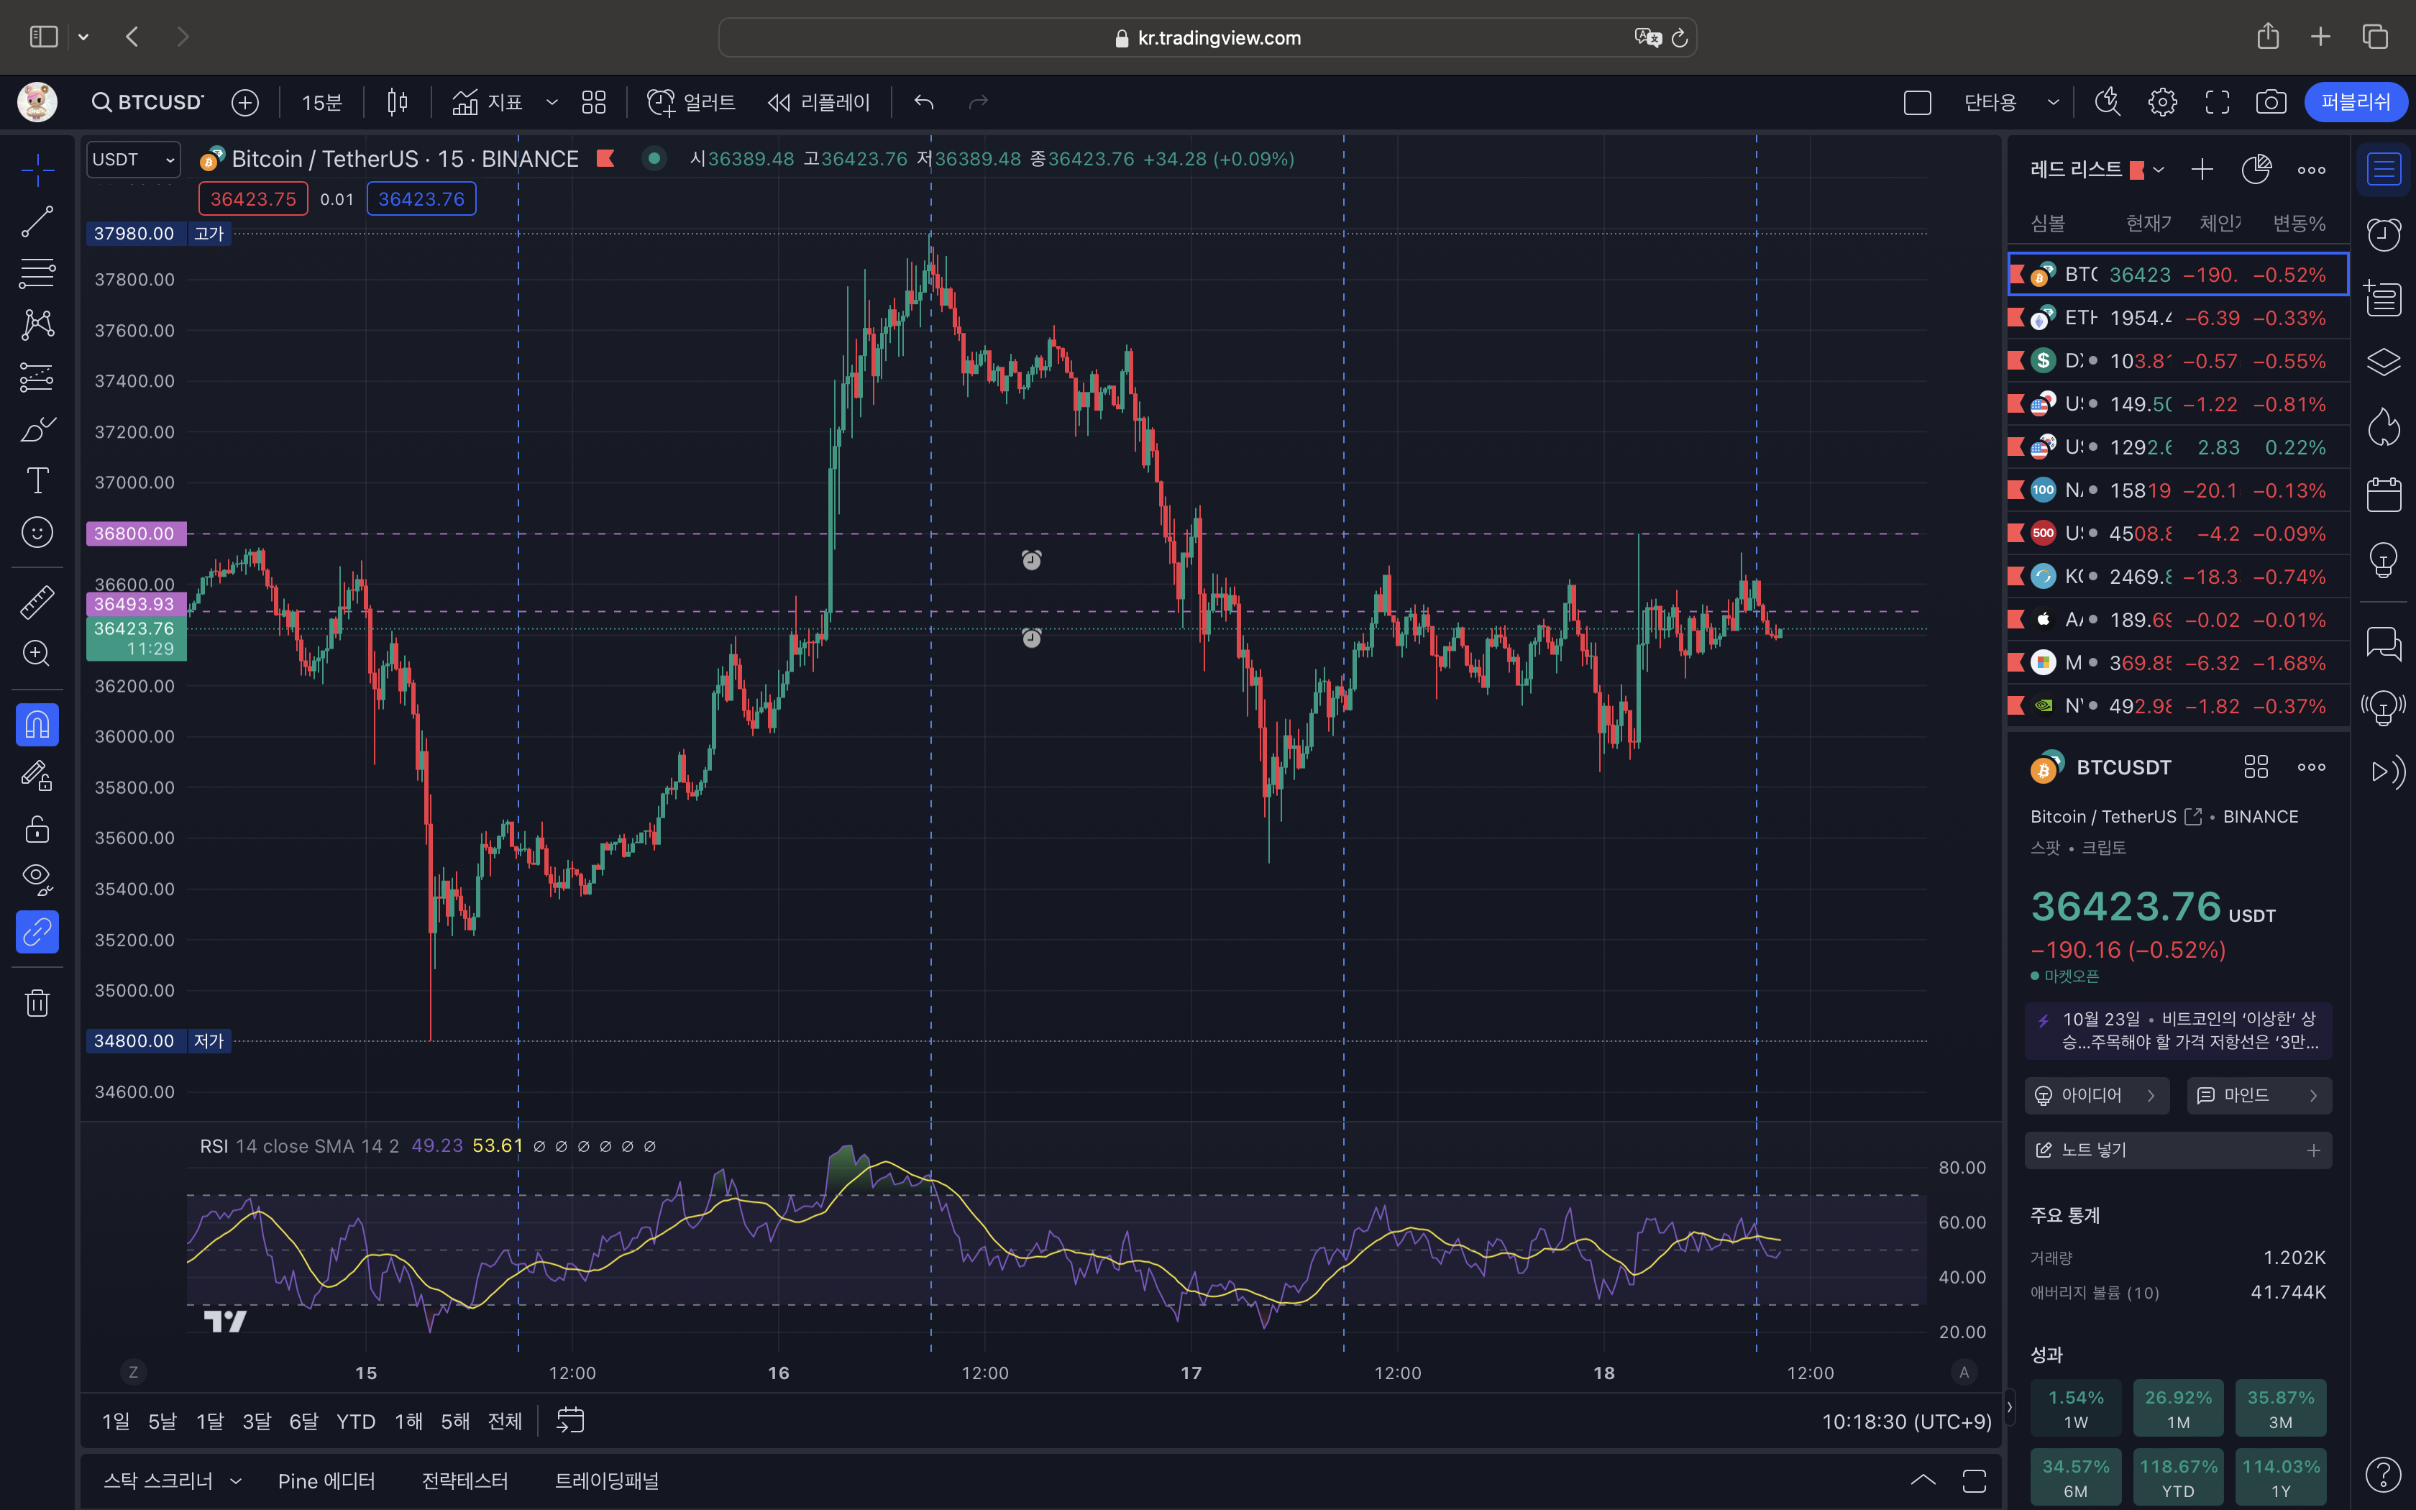2416x1510 pixels.
Task: Open the 지표 indicators menu
Action: point(488,102)
